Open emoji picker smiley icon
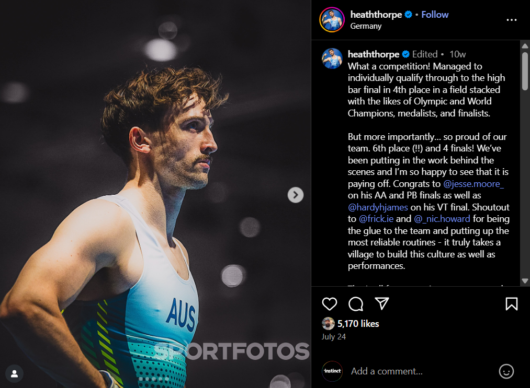 (x=506, y=371)
